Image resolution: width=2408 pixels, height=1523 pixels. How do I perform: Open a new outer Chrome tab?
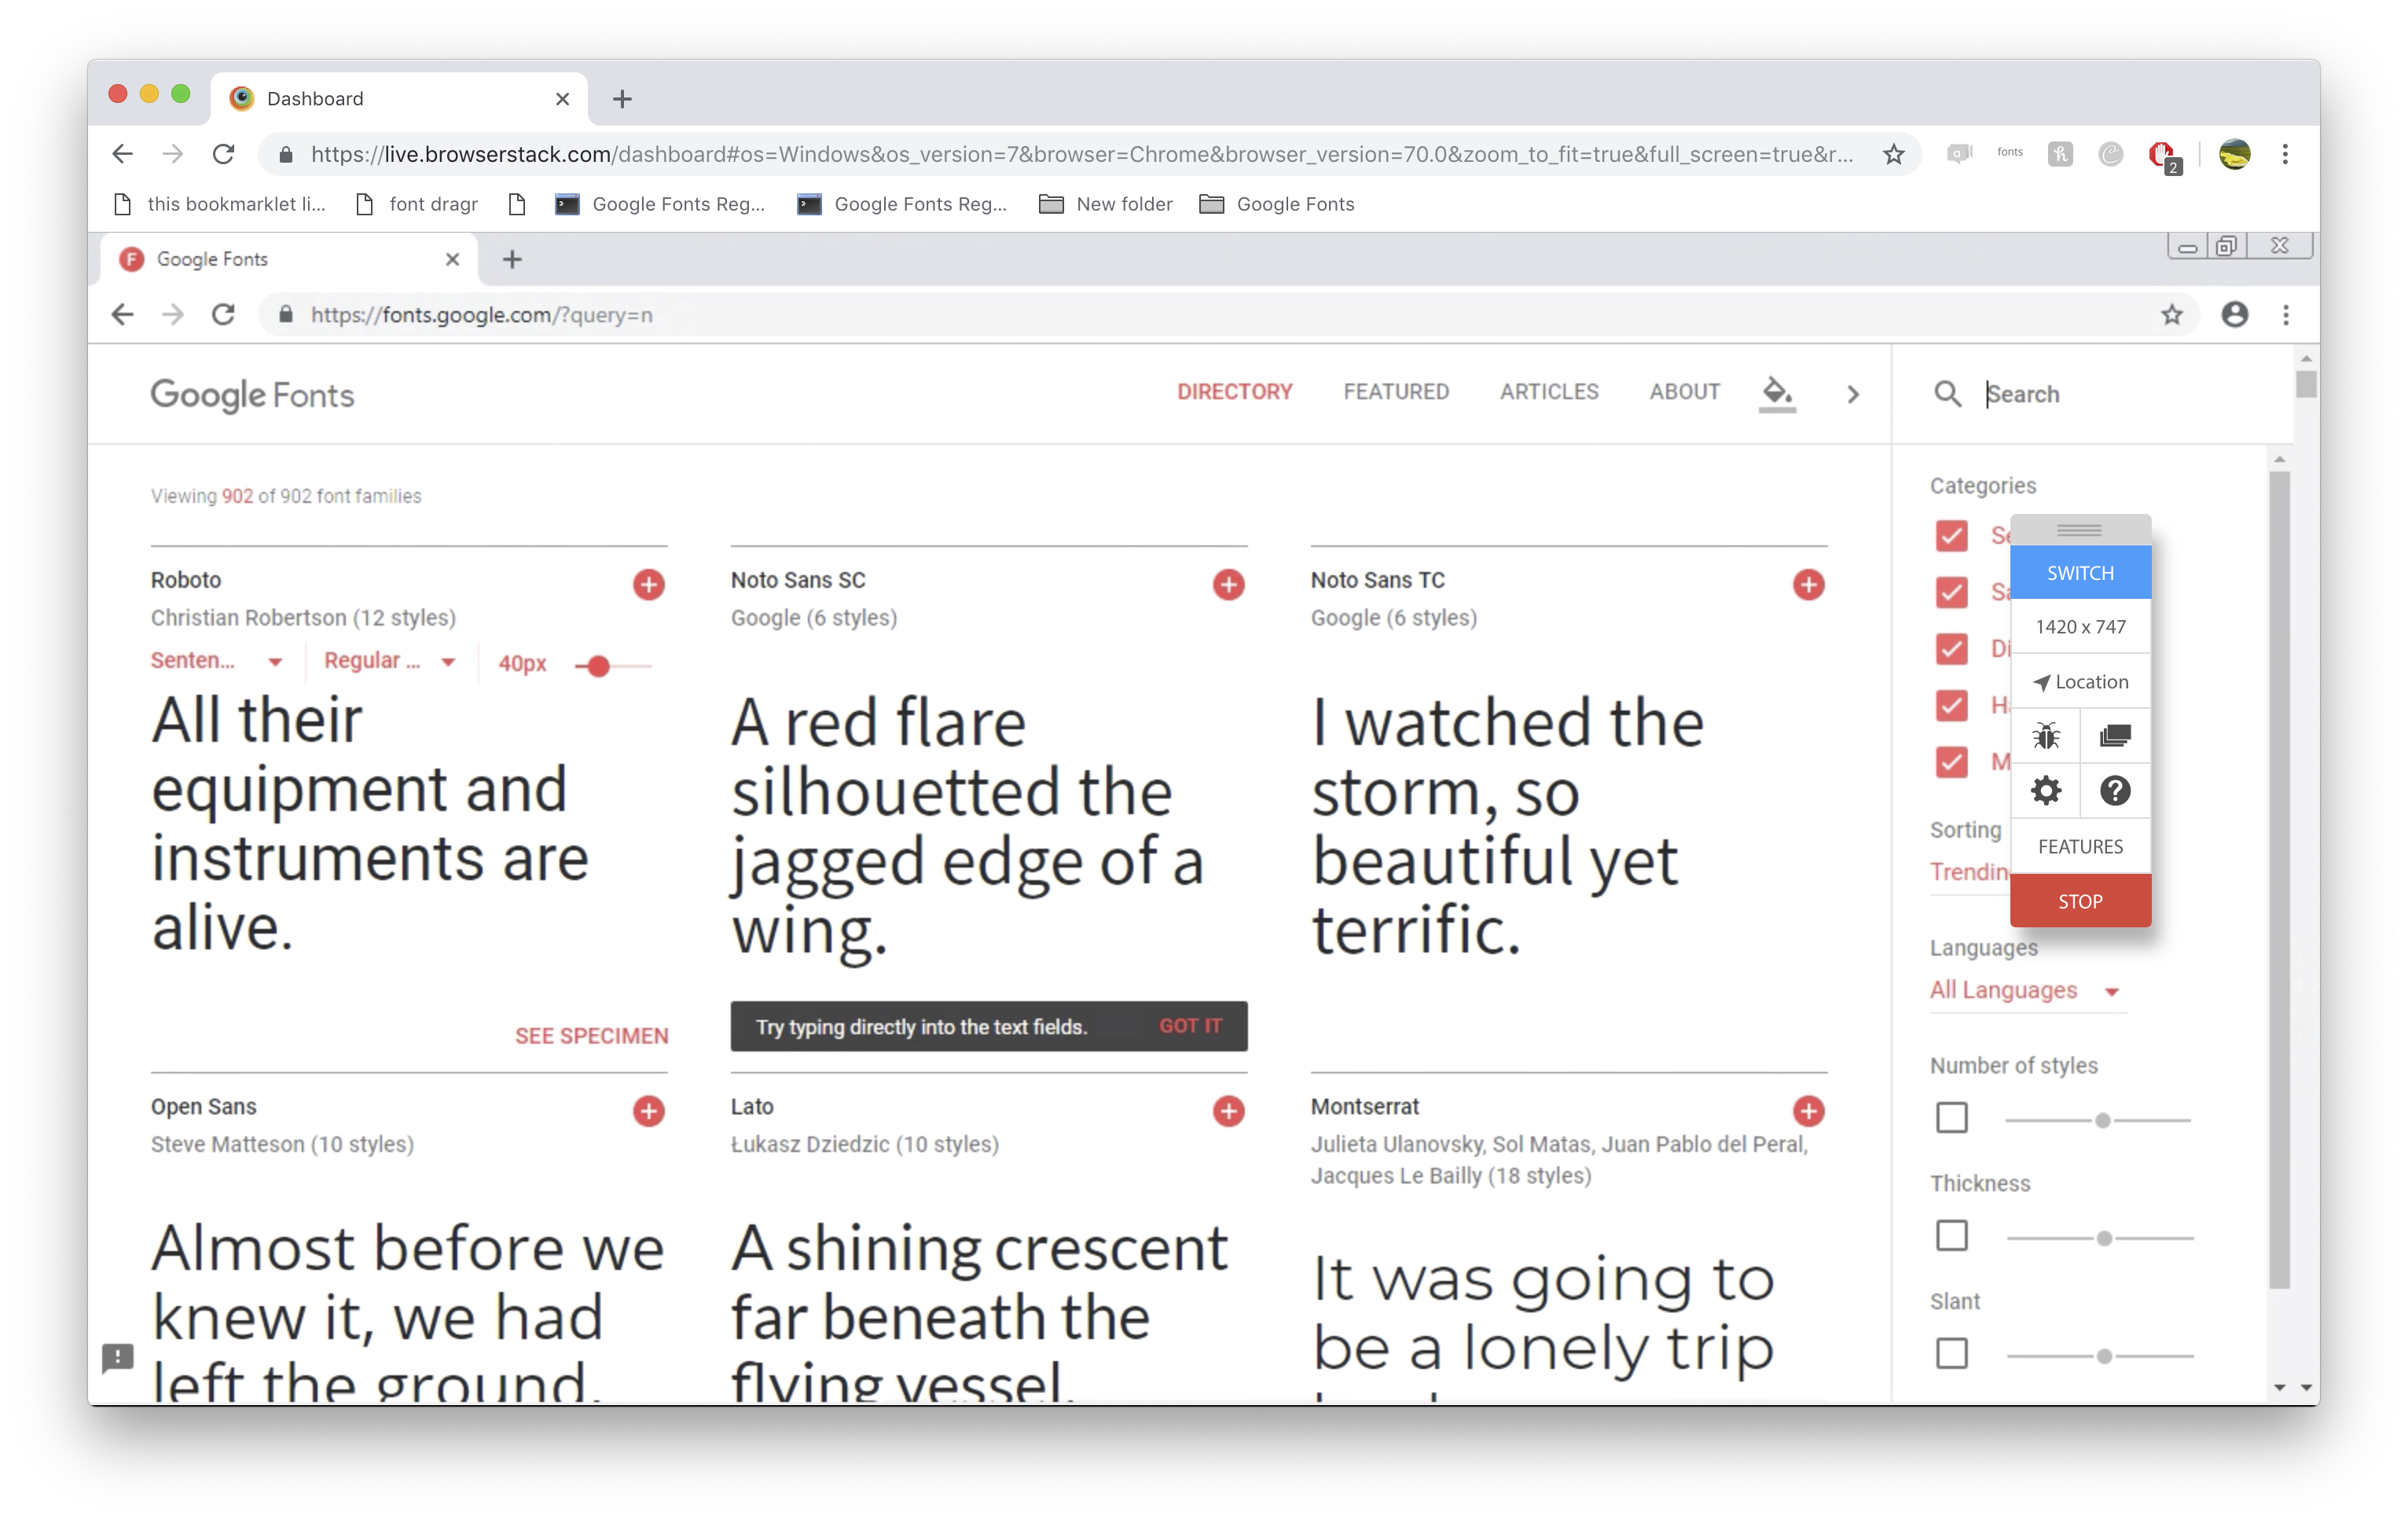[622, 99]
